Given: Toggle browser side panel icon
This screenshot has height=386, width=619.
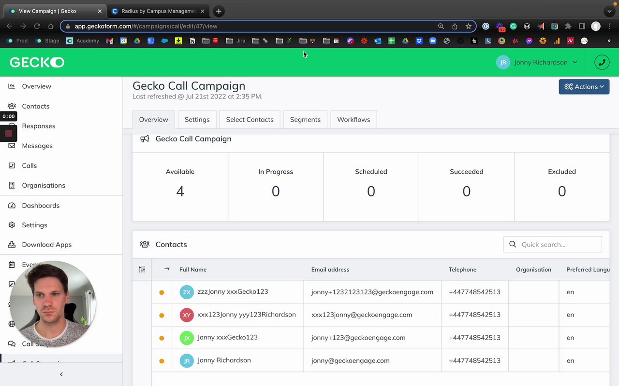Looking at the screenshot, I should pos(582,26).
